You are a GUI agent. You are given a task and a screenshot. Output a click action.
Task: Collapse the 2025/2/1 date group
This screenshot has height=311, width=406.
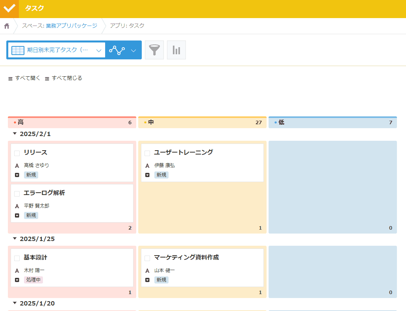(x=15, y=134)
